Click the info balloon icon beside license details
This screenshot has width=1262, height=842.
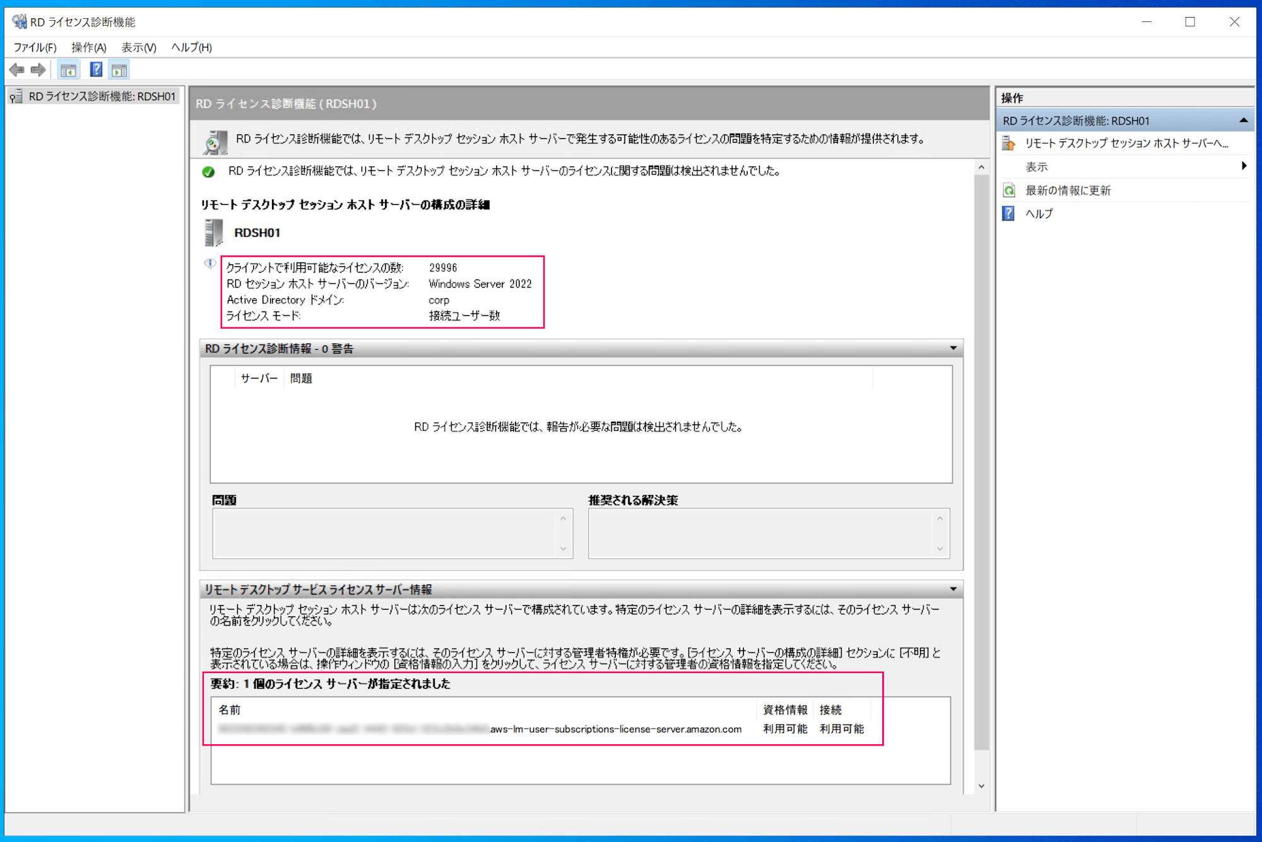[210, 264]
